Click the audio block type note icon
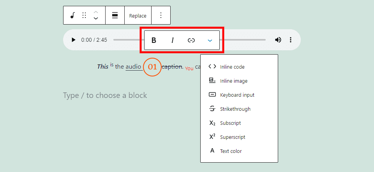 72,16
